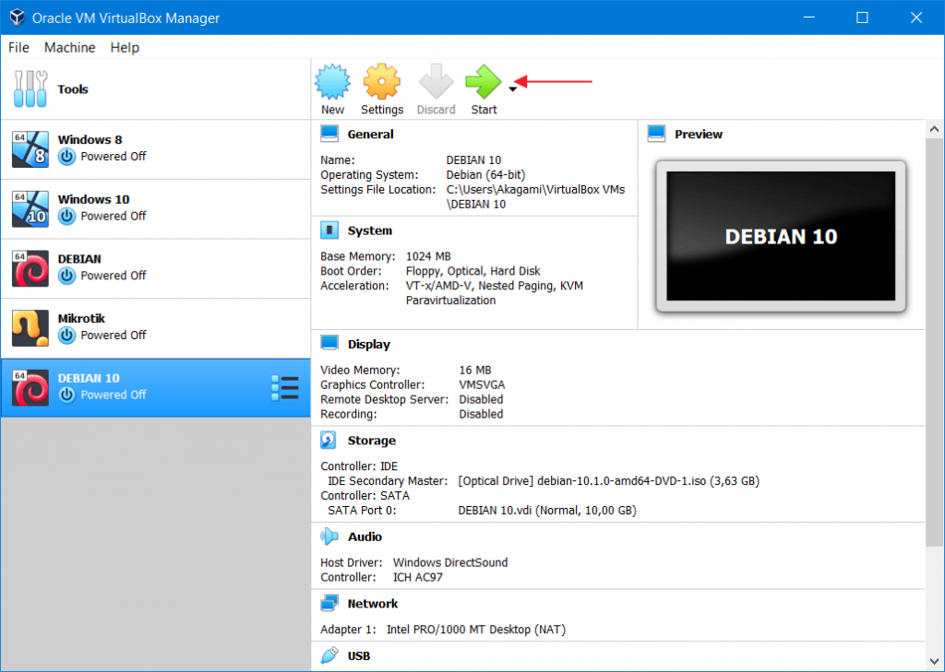945x672 pixels.
Task: Click the grayed-out Discard icon
Action: coord(436,88)
